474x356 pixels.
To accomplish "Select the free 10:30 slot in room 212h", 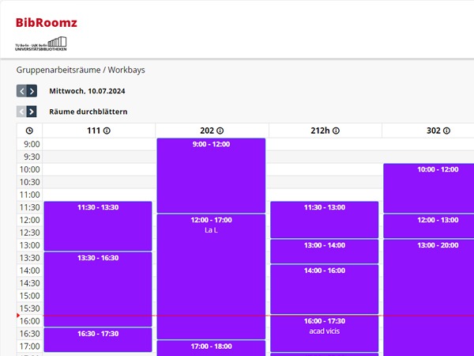I will (x=325, y=182).
